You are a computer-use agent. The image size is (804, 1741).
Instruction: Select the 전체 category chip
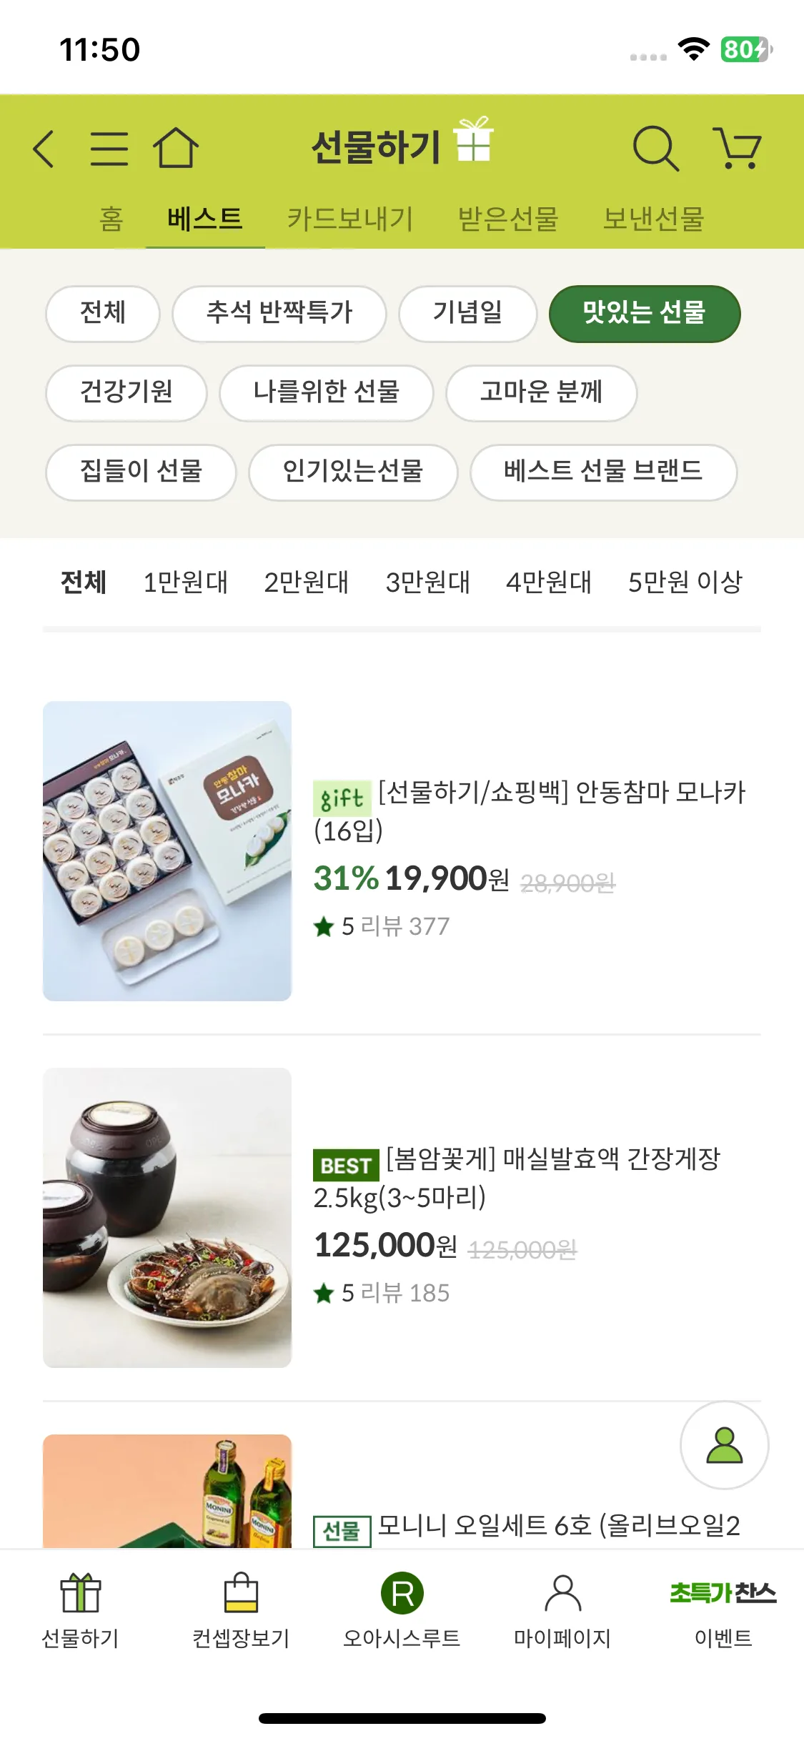(x=103, y=314)
